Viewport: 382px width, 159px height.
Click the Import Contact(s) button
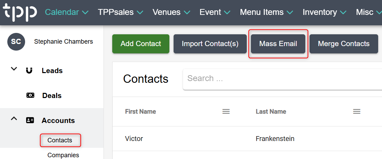click(210, 44)
